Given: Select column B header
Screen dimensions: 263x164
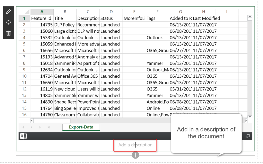Looking at the screenshot, I should 65,12.
